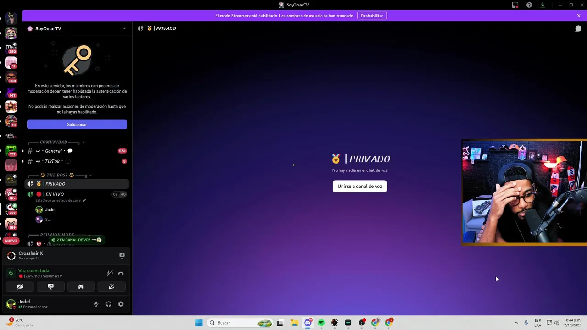Toggle the camera on button
The width and height of the screenshot is (587, 330).
coord(20,287)
